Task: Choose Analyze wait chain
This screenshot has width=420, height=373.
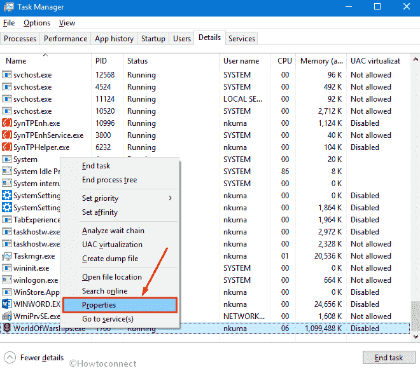Action: tap(120, 231)
